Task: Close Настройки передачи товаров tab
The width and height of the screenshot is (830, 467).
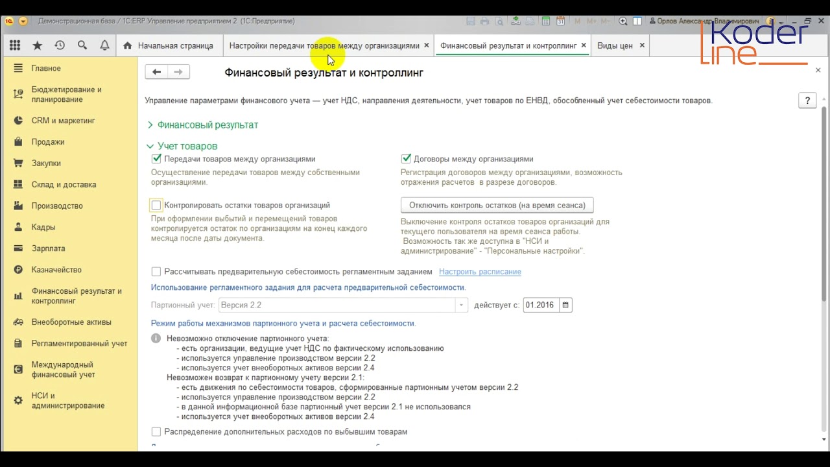Action: pyautogui.click(x=426, y=45)
